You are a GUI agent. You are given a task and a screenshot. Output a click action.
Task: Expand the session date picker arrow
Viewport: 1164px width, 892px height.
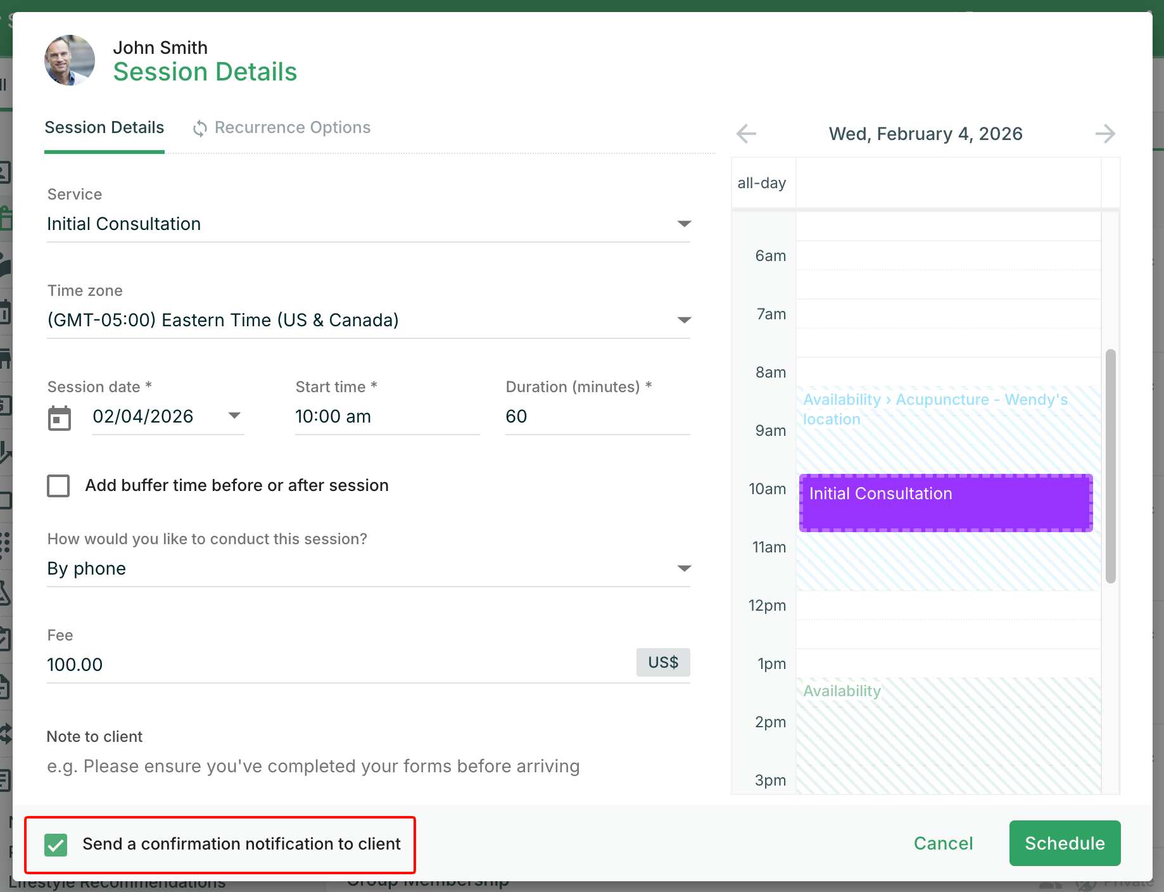click(234, 416)
